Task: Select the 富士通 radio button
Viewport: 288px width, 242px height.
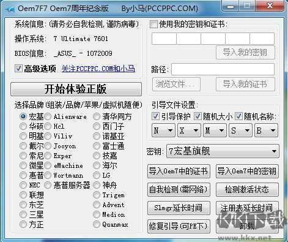Action: coord(97,146)
